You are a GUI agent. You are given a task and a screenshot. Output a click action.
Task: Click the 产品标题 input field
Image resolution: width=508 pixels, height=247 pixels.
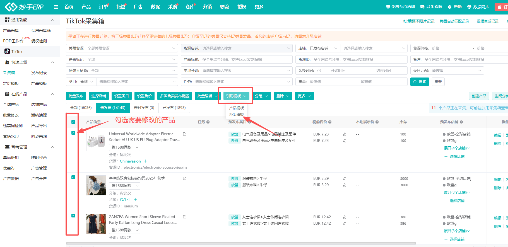click(245, 59)
